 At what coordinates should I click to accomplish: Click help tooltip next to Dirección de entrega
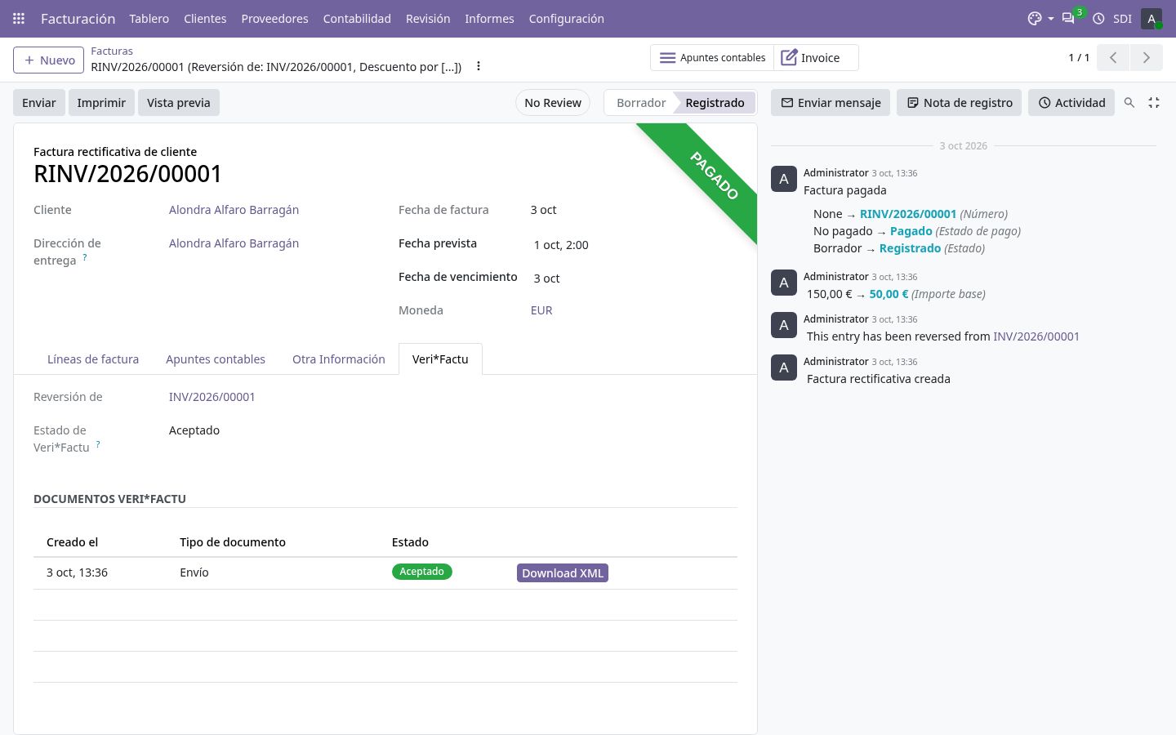(85, 257)
